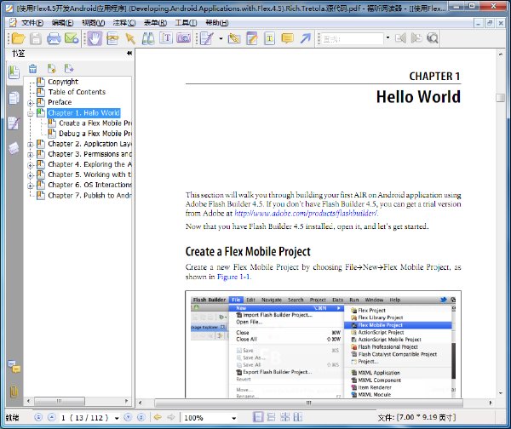Select the Copyright bookmark
Screen dimensions: 511x429
[x=63, y=82]
